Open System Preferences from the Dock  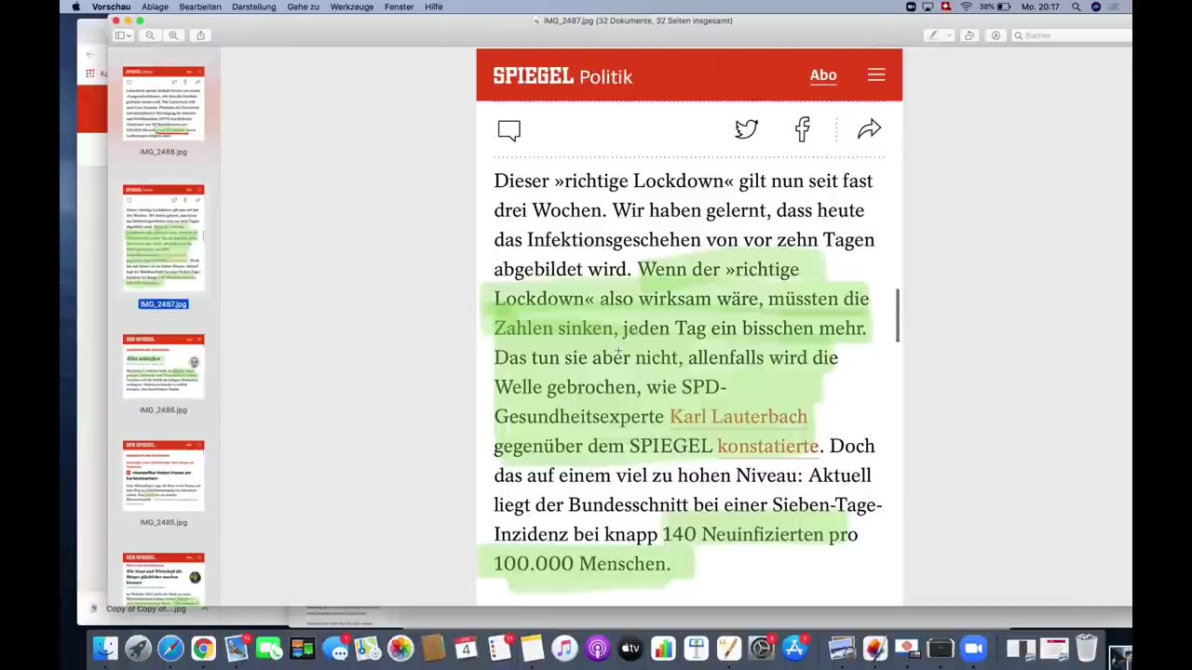(x=762, y=649)
